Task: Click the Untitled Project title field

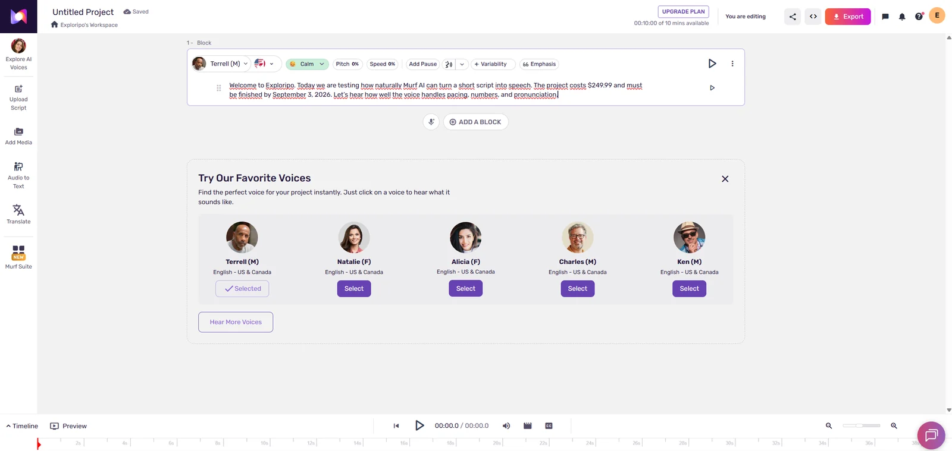Action: (83, 12)
